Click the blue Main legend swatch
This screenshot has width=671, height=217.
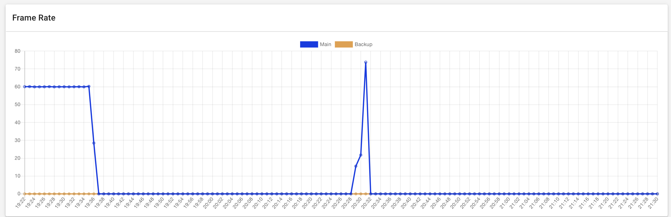[309, 44]
